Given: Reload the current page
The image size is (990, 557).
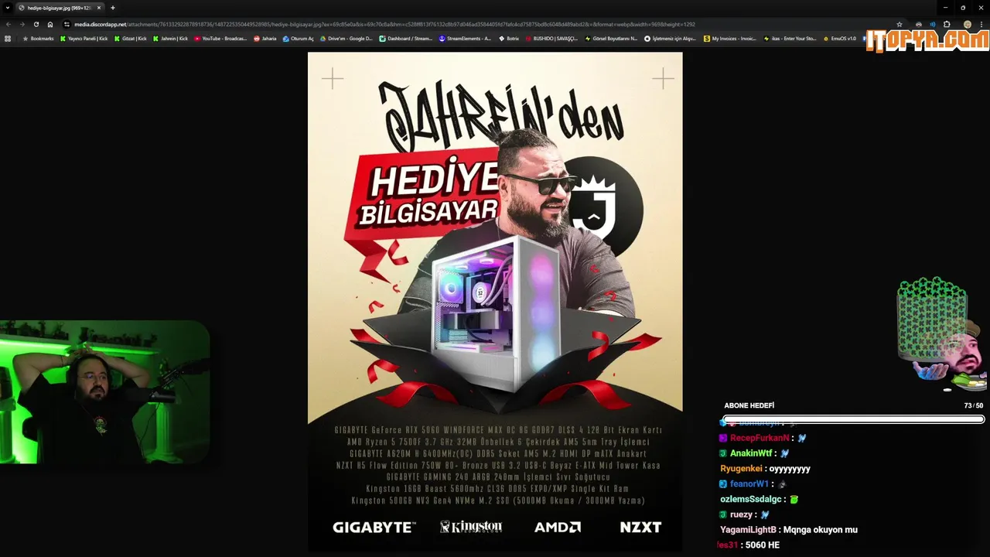Looking at the screenshot, I should tap(36, 24).
